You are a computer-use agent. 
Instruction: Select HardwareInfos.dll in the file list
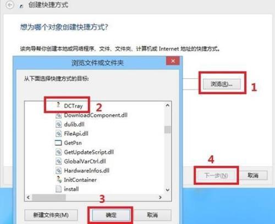pos(86,171)
